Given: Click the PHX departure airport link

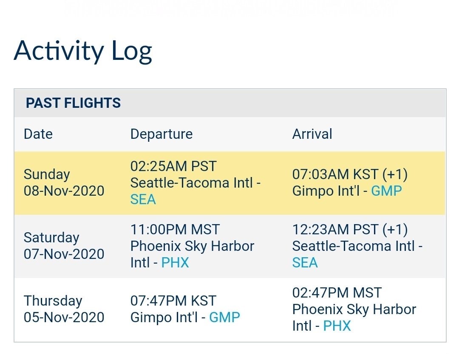Looking at the screenshot, I should tap(175, 263).
